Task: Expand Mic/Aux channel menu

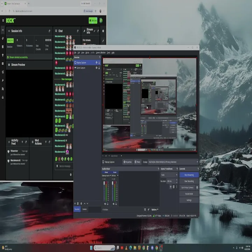Action: 118,175
